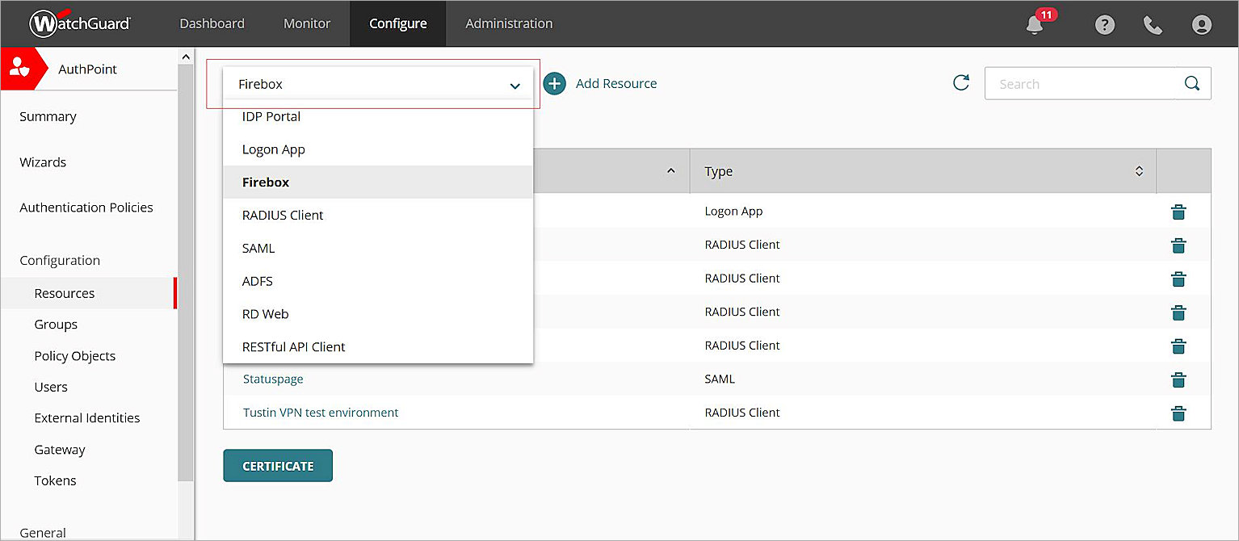Open the Administration menu
Viewport: 1239px width, 541px height.
coord(509,23)
